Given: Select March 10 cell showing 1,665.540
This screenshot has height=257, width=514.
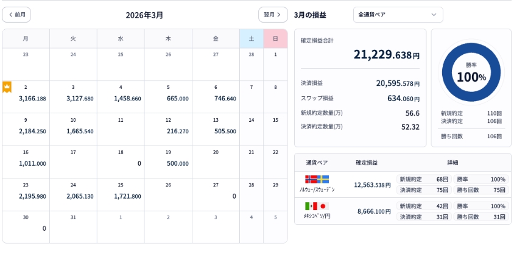Looking at the screenshot, I should coord(74,130).
